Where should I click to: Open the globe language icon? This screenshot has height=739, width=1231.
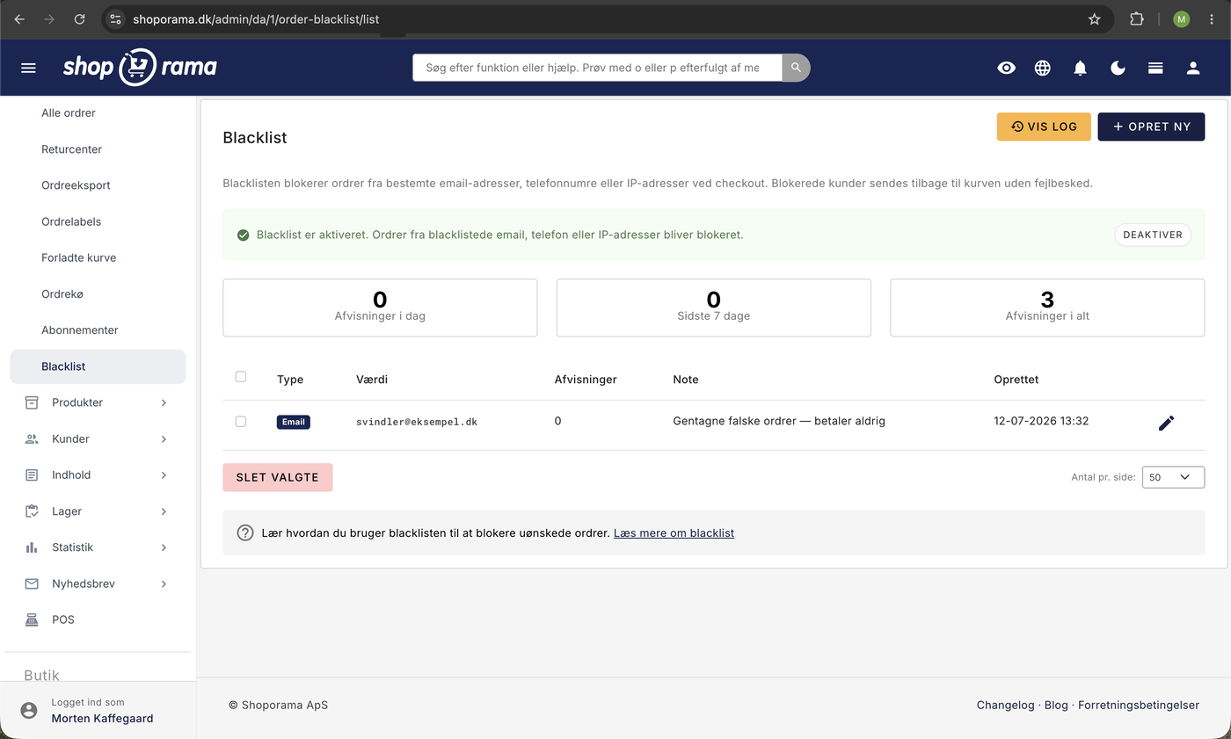pyautogui.click(x=1043, y=68)
